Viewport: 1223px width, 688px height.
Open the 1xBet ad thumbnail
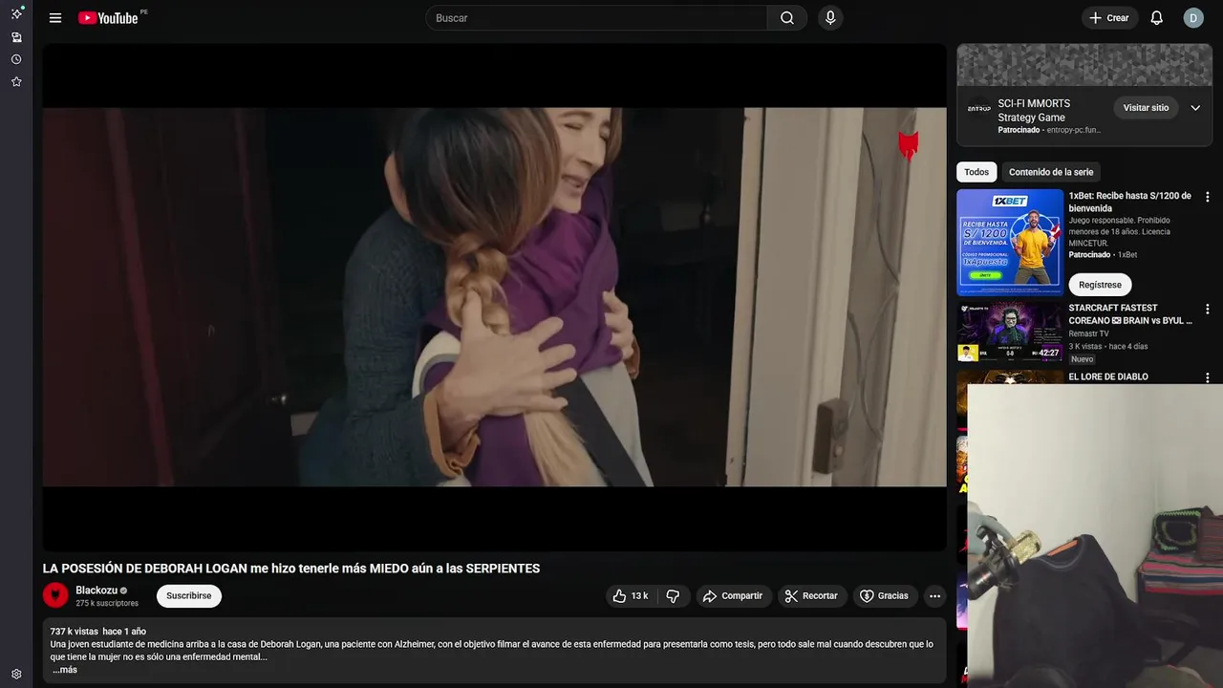(1010, 242)
